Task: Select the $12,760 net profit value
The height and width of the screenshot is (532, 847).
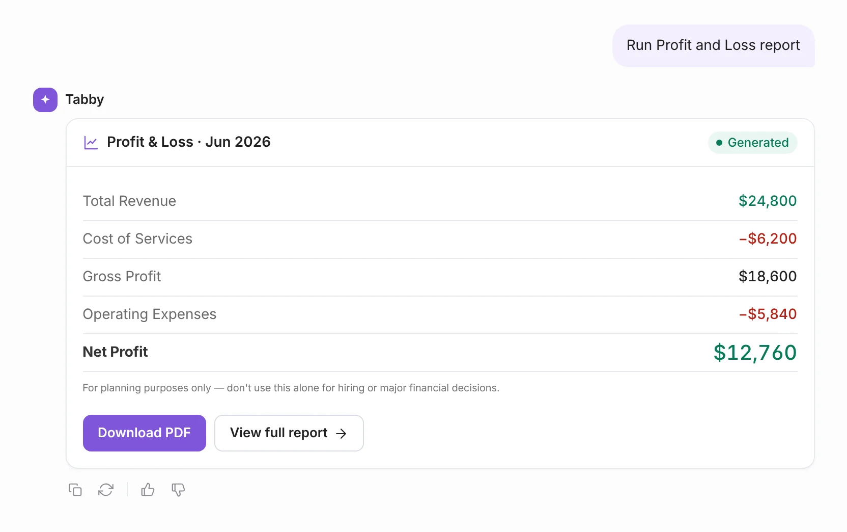Action: [755, 353]
